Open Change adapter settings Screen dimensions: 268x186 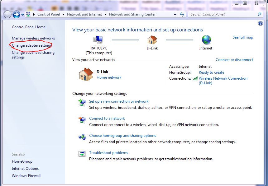tap(31, 45)
